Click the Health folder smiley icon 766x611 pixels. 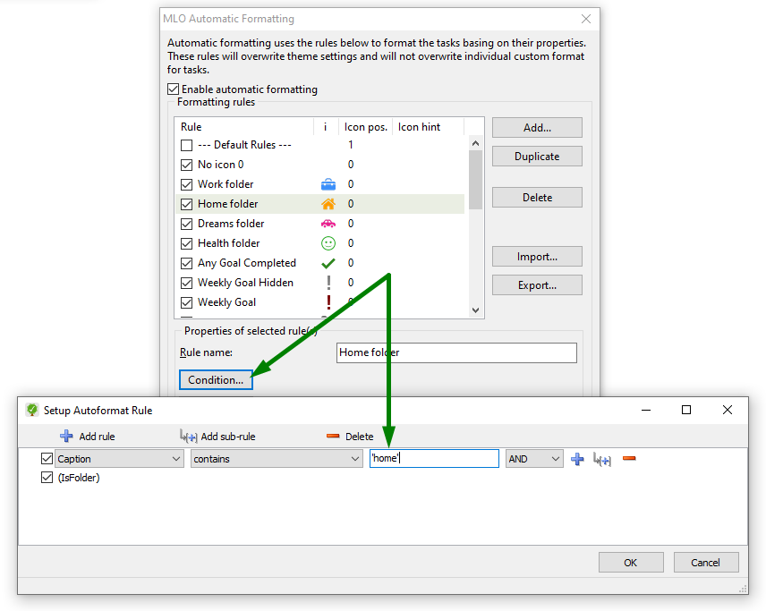tap(328, 243)
